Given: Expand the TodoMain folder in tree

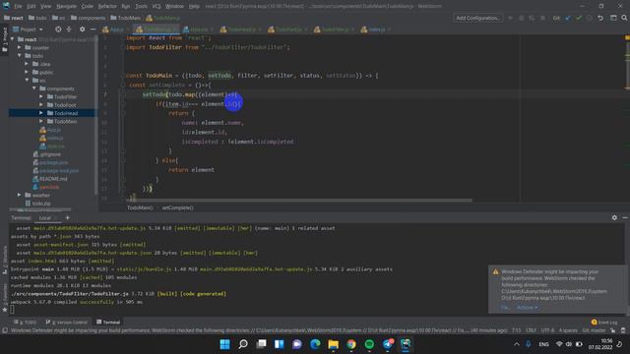Looking at the screenshot, I should click(x=41, y=121).
